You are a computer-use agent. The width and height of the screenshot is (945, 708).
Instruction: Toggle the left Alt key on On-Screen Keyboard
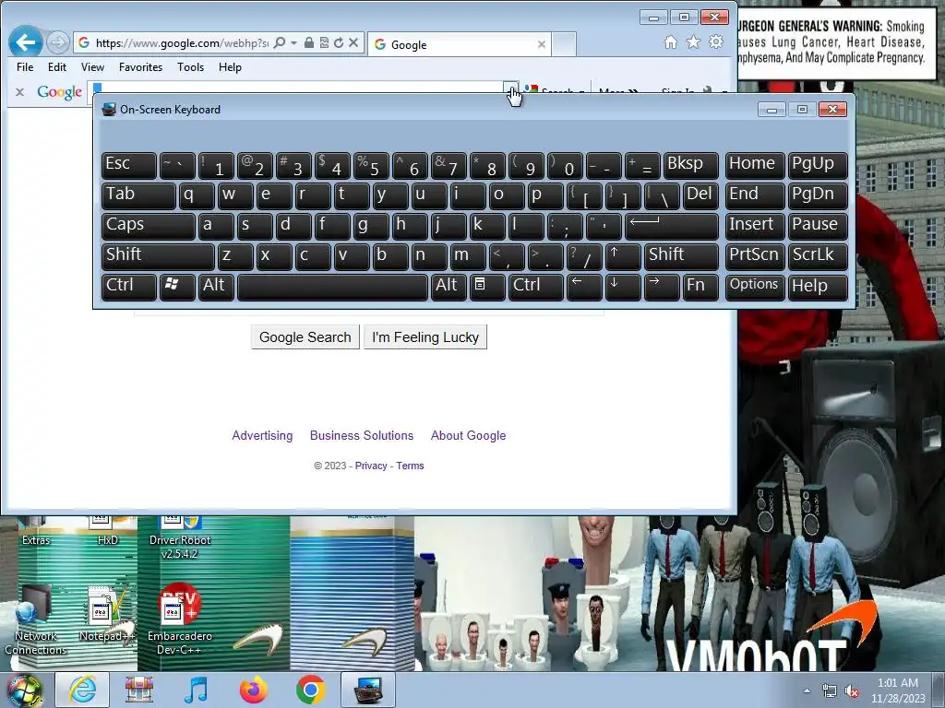coord(216,286)
